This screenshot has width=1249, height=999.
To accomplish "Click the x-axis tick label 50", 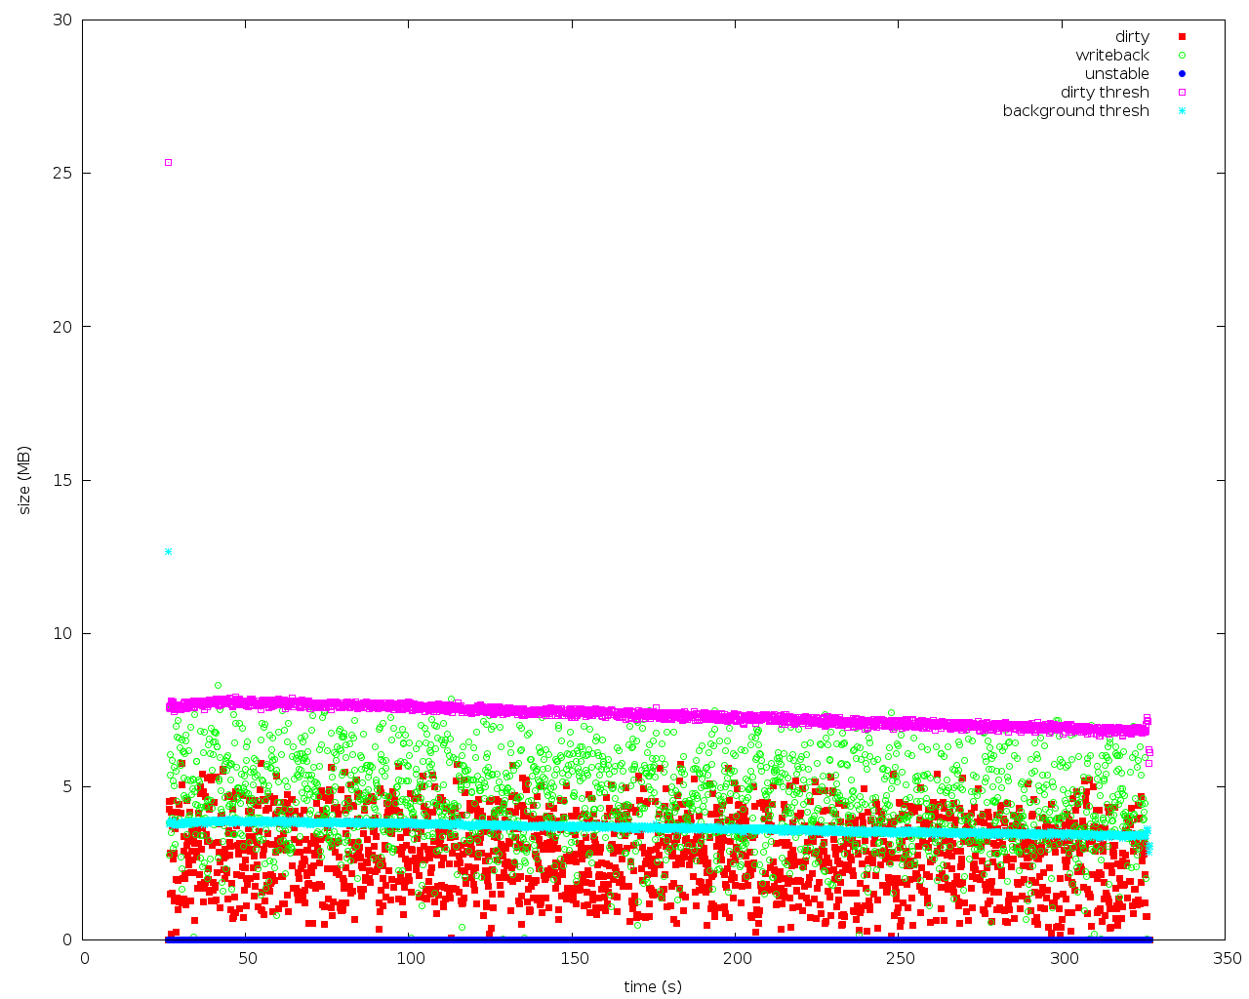I will 247,958.
